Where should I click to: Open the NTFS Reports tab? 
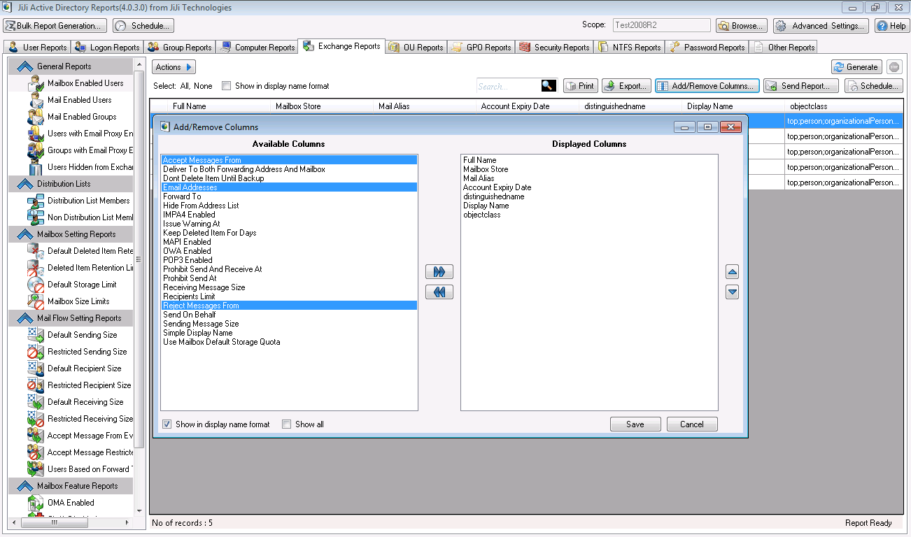(x=630, y=48)
